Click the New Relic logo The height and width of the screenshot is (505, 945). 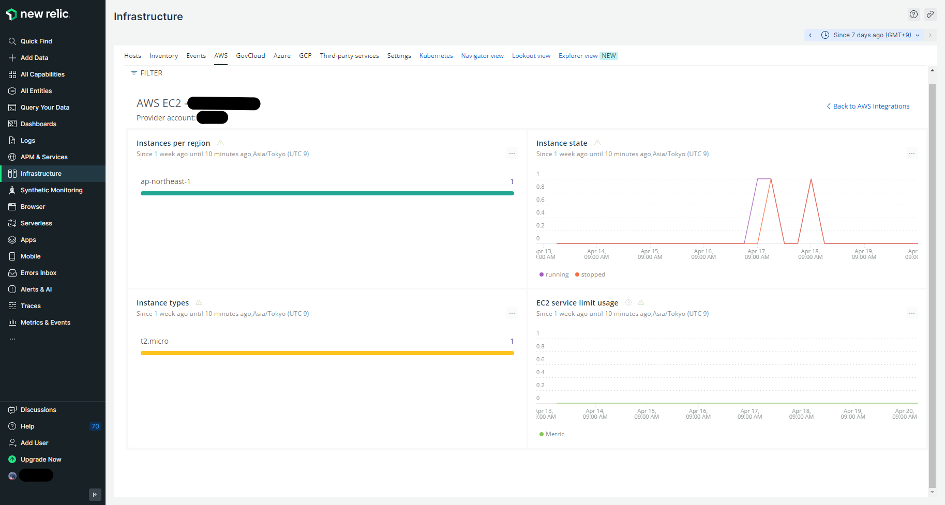click(x=38, y=14)
